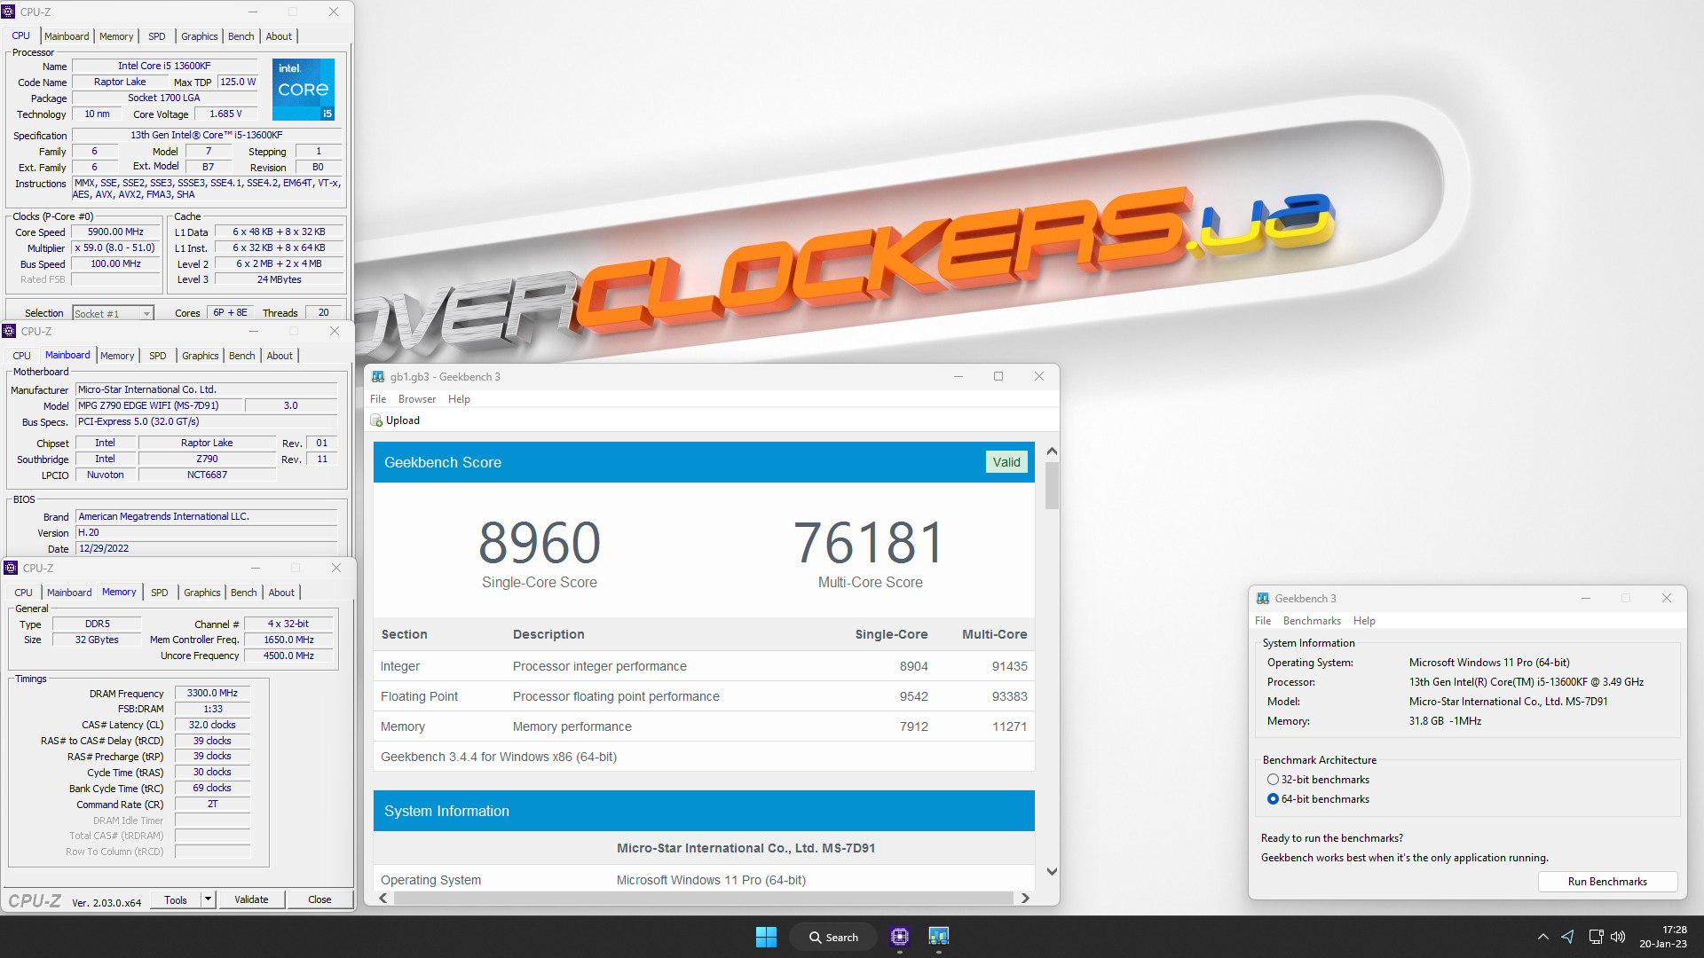
Task: Click the Intel Core i5 13600KF name field
Action: point(164,66)
